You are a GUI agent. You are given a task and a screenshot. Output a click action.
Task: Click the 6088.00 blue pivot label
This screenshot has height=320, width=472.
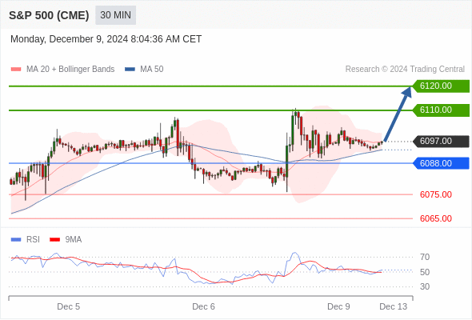[x=441, y=163]
